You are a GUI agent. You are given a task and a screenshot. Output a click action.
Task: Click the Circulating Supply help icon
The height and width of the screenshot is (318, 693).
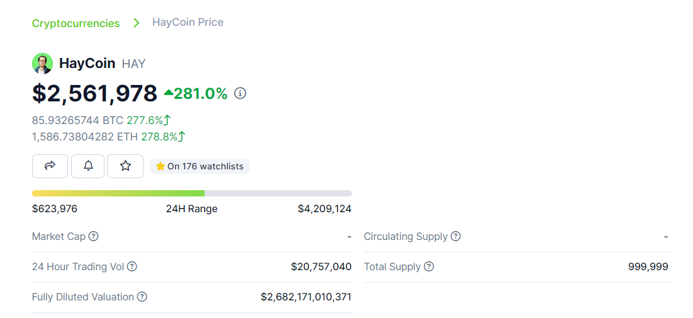click(456, 237)
